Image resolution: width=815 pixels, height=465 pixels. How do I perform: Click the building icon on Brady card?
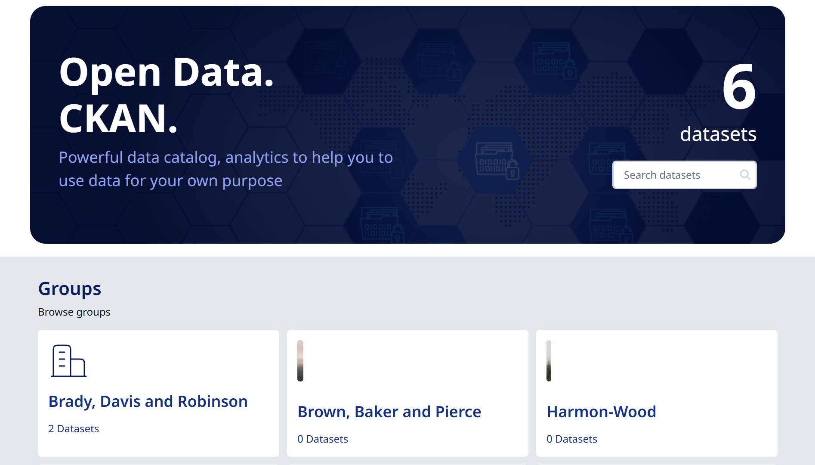click(x=69, y=361)
